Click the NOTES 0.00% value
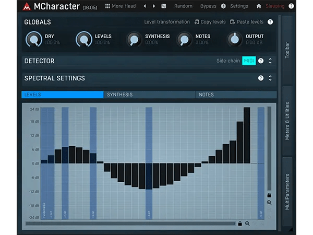Screen dimensions: 313x235 coord(202,43)
